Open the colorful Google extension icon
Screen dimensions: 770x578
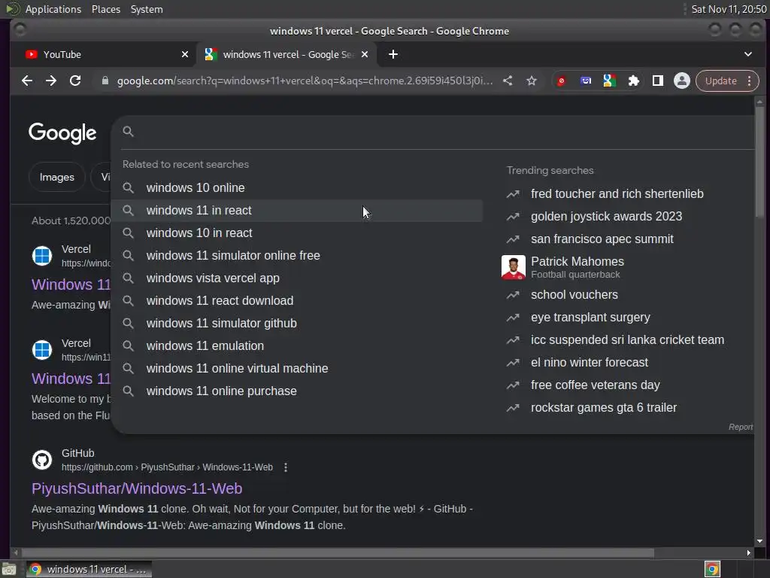609,81
